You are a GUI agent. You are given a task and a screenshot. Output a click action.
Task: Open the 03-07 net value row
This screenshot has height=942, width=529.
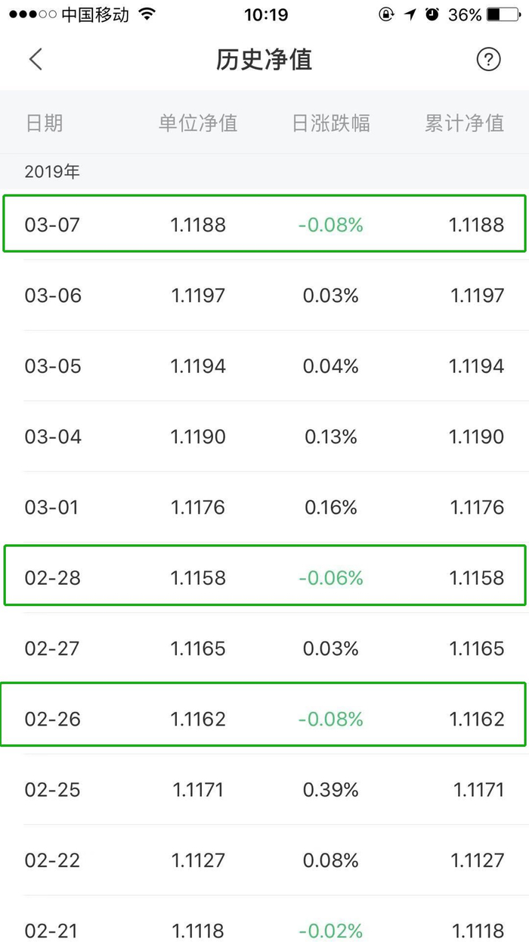(x=264, y=224)
